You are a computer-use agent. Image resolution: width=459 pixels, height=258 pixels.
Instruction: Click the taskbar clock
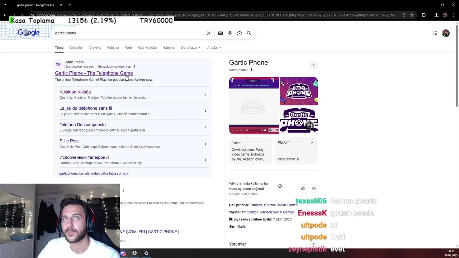pos(451,253)
